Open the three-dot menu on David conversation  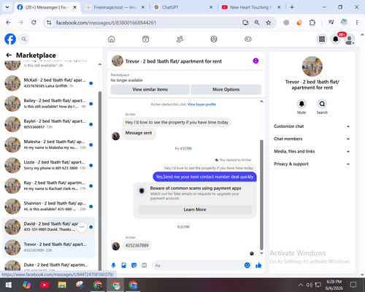(x=82, y=227)
